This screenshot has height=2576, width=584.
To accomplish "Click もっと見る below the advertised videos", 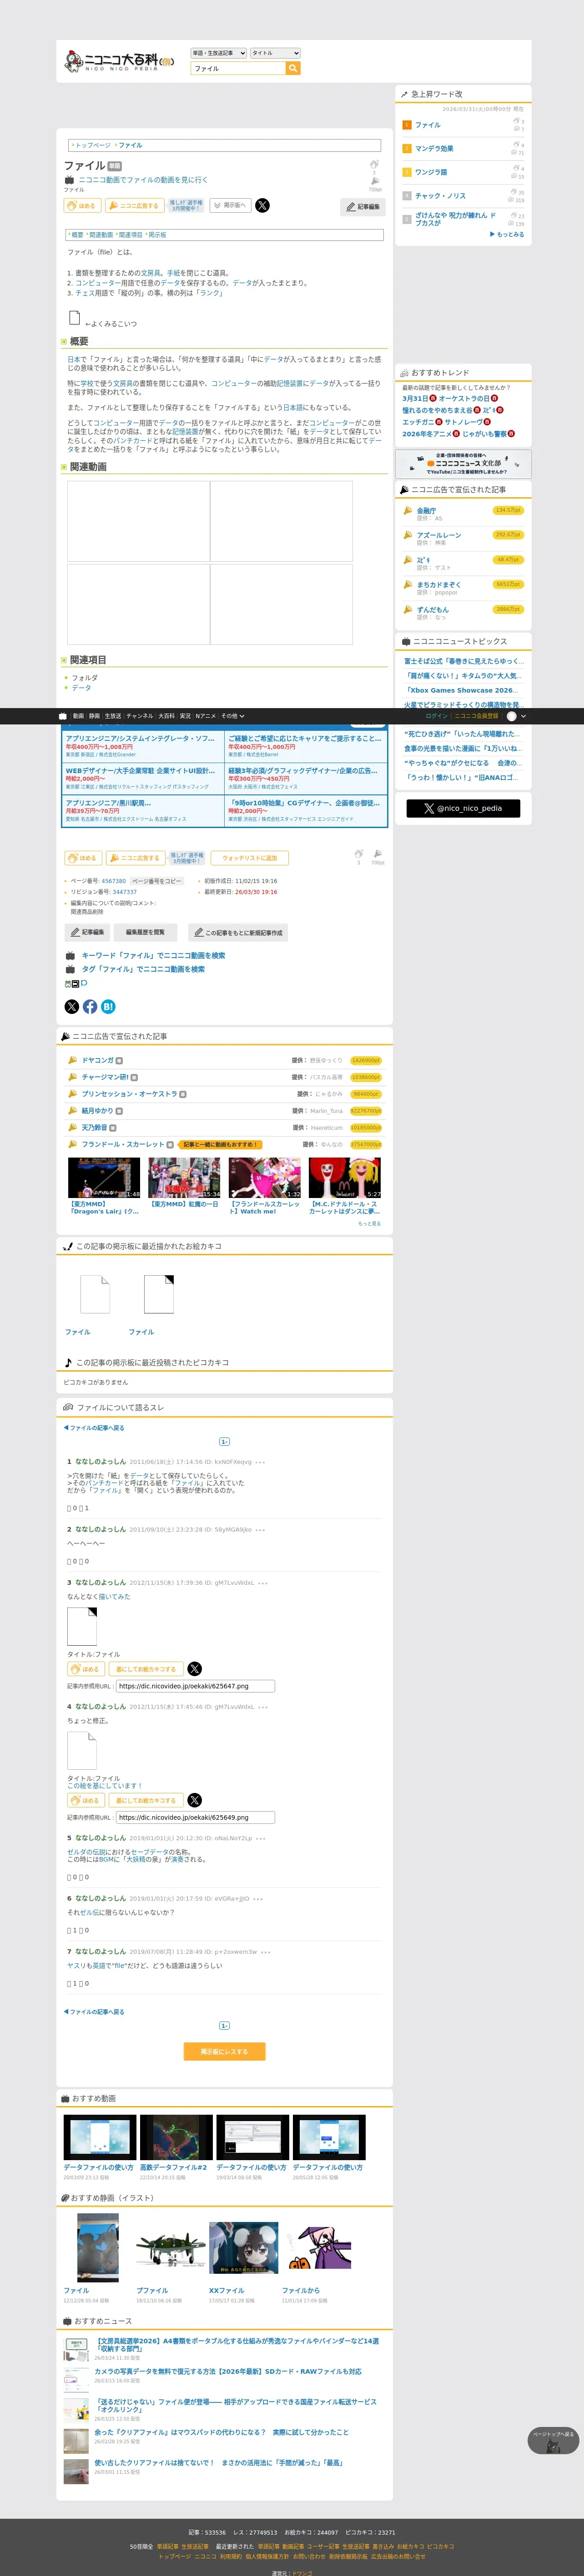I will 369,1223.
